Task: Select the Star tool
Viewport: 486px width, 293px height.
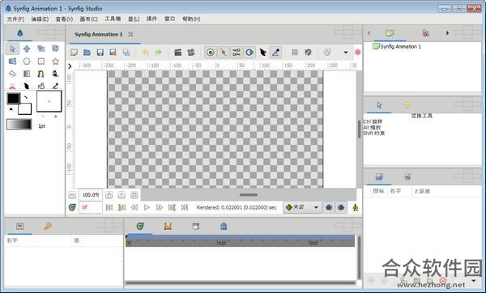Action: pos(55,62)
